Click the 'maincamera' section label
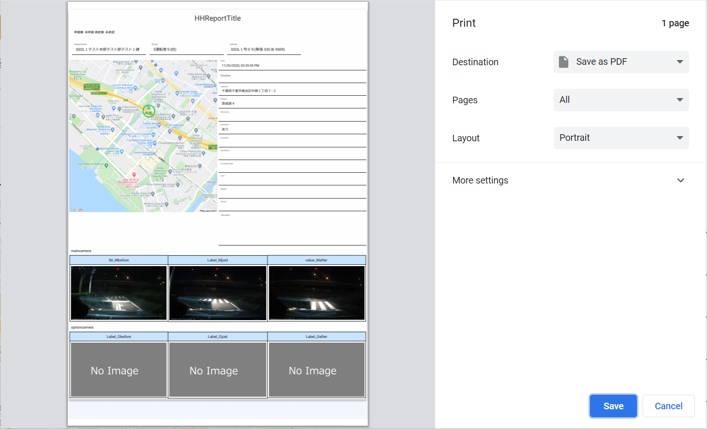This screenshot has height=429, width=707. pos(81,251)
